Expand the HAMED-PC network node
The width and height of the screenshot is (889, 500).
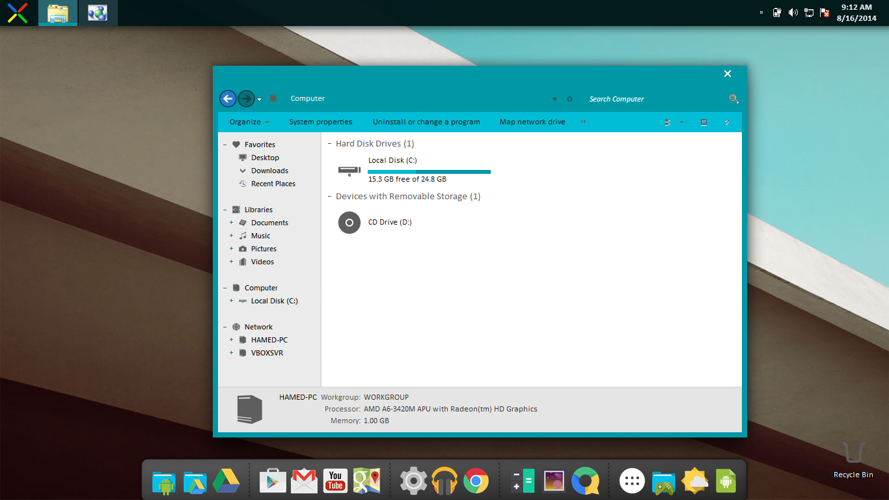click(x=231, y=340)
